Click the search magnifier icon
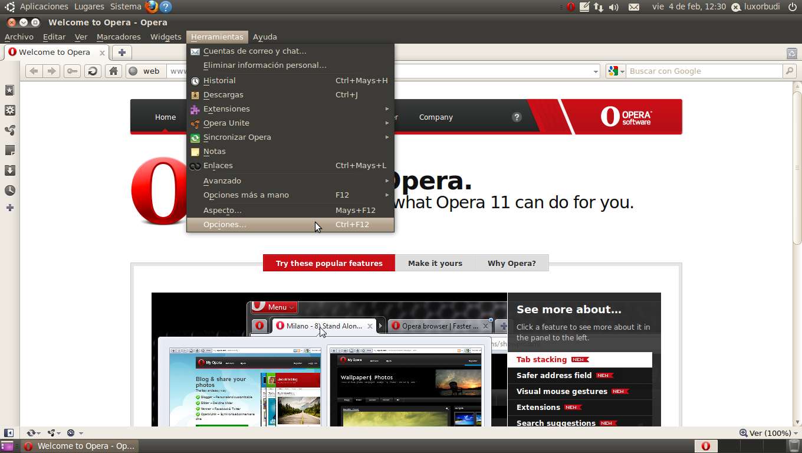802x453 pixels. (x=790, y=71)
